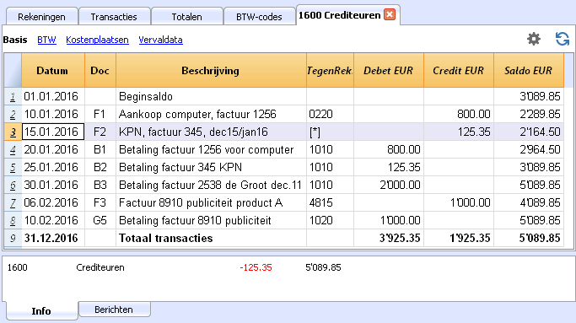Click Doc cell 'G5'

click(x=100, y=220)
